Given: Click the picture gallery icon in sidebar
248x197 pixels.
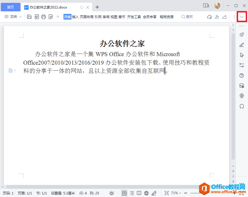Looking at the screenshot, I should tap(242, 86).
